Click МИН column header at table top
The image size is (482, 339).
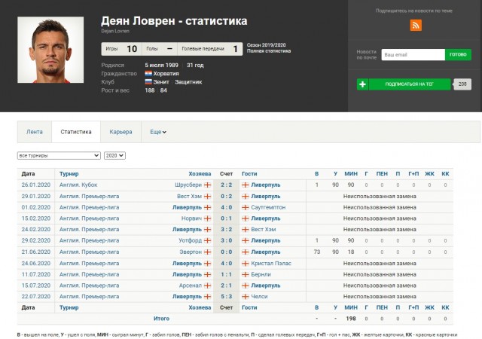(351, 174)
